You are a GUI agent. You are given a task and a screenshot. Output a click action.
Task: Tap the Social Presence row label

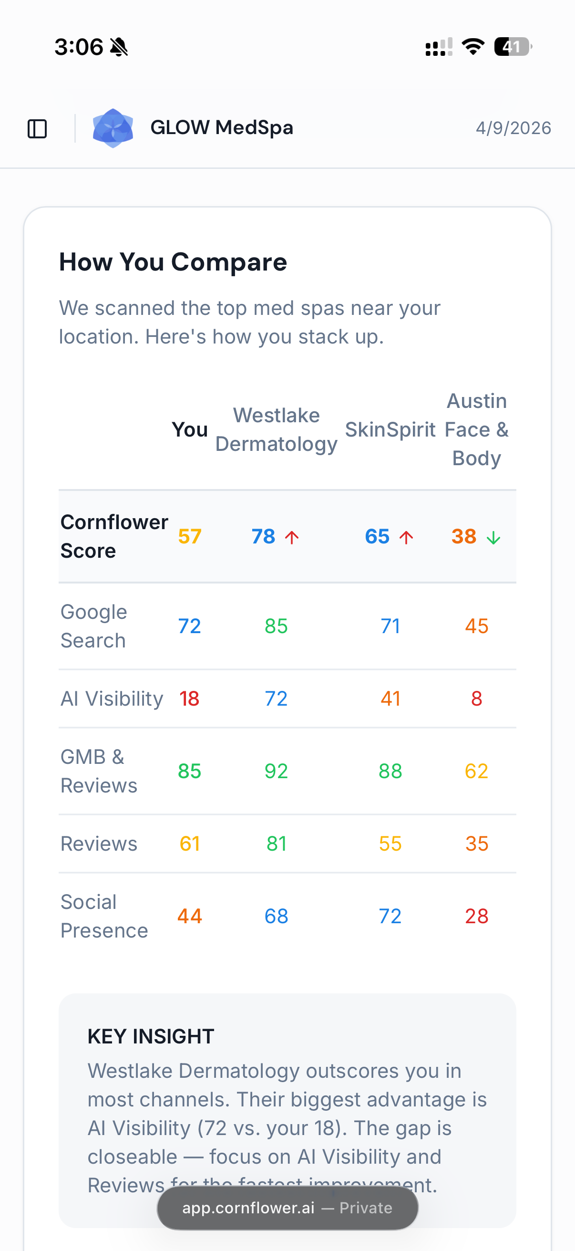pyautogui.click(x=104, y=917)
